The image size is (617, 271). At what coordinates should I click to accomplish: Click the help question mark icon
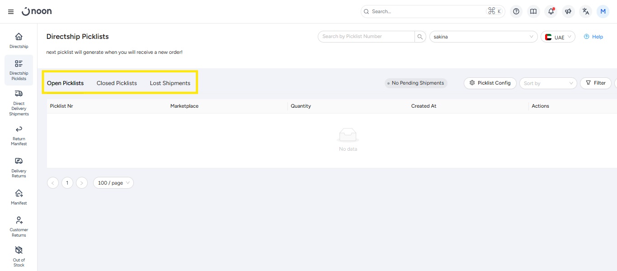coord(516,12)
